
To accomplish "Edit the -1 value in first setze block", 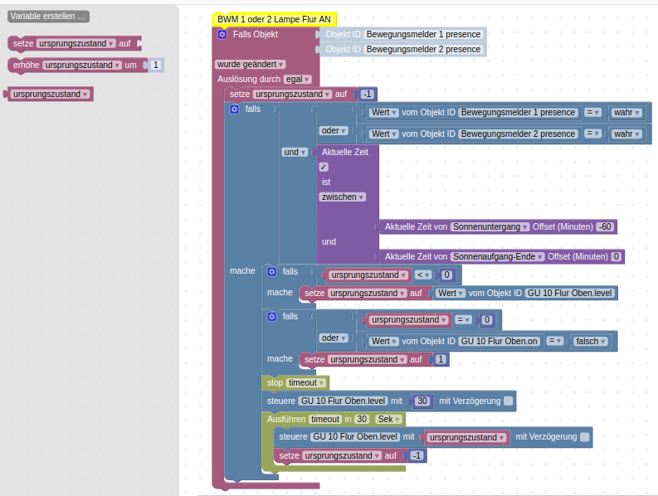I will (x=368, y=94).
